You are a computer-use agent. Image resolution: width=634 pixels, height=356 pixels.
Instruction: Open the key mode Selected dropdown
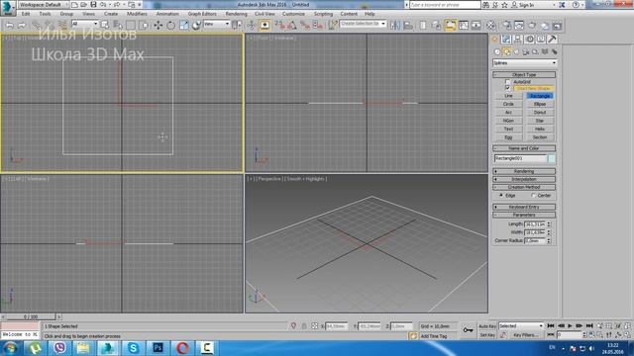coord(521,325)
